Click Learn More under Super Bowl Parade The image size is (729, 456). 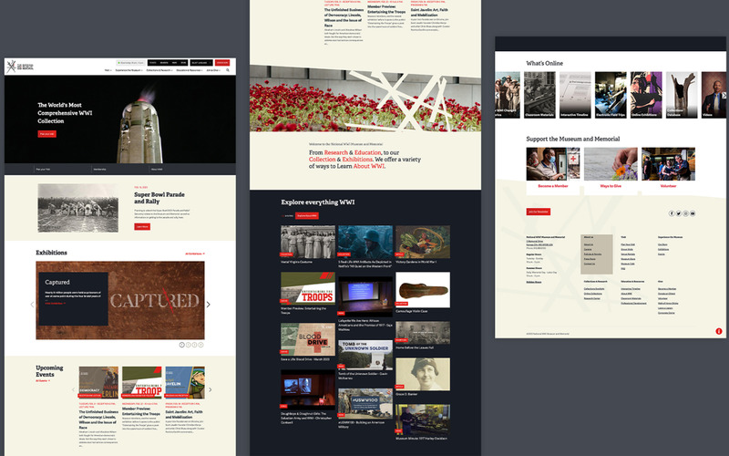[x=142, y=226]
